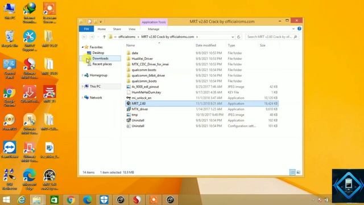Open the This PC desktop icon

[10, 11]
